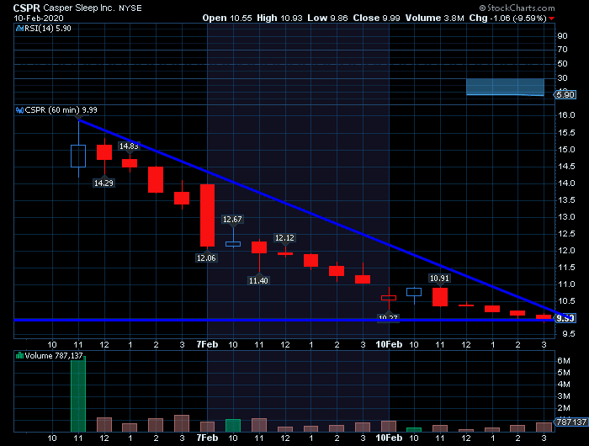Click the RSI(14) 5.90 legend label
This screenshot has width=589, height=446.
(48, 29)
